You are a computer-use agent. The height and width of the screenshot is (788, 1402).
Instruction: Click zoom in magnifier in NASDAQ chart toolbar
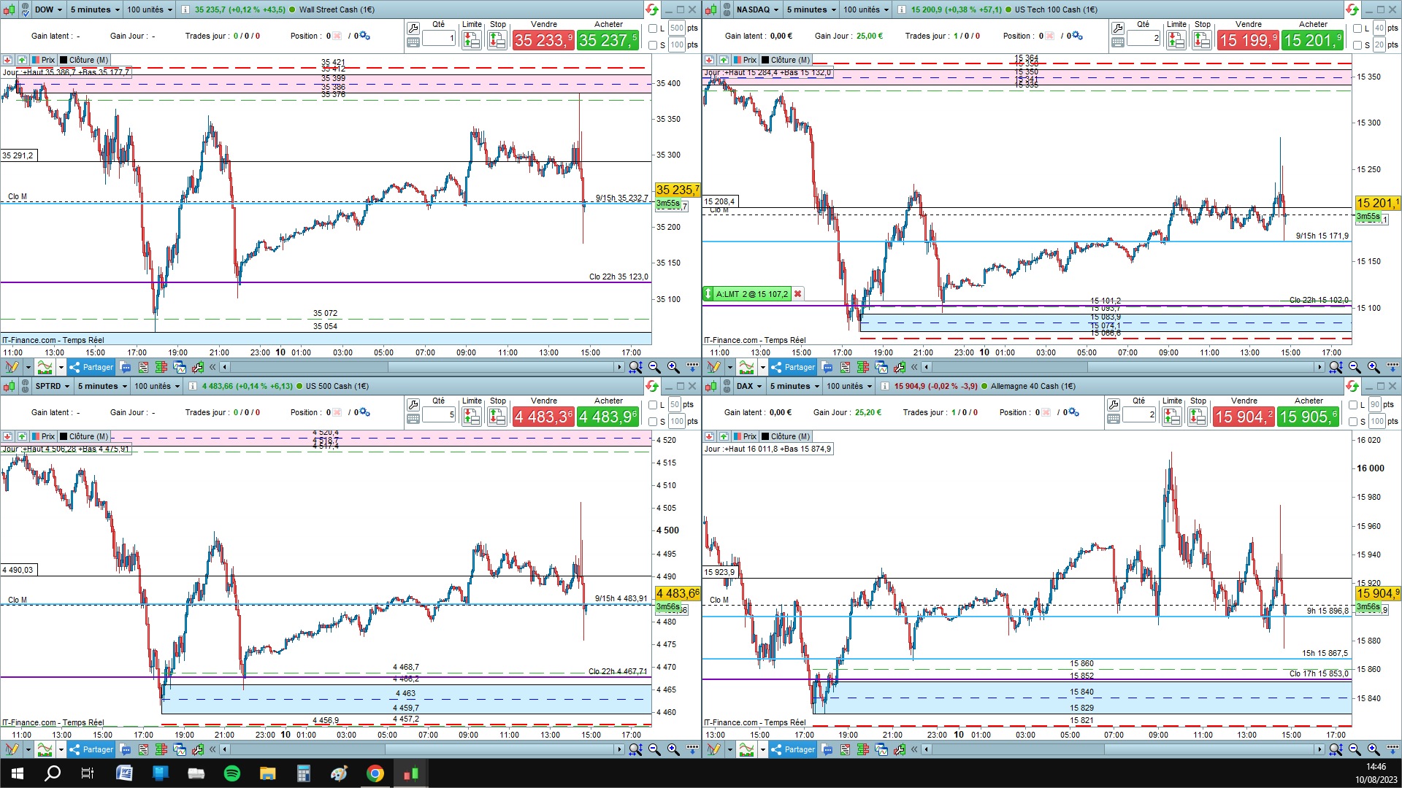(1374, 367)
